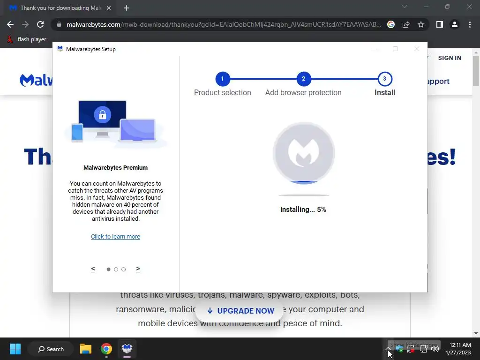Open Chrome side panel
This screenshot has width=480, height=360.
tap(440, 24)
